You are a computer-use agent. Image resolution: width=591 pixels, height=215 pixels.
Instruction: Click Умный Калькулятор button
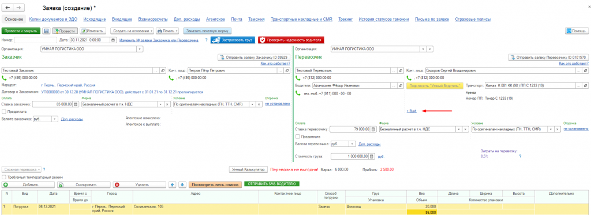pos(248,169)
